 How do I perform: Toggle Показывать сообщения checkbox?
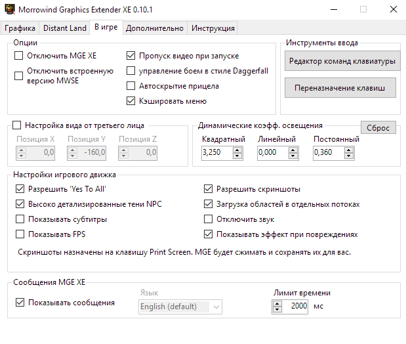[20, 302]
